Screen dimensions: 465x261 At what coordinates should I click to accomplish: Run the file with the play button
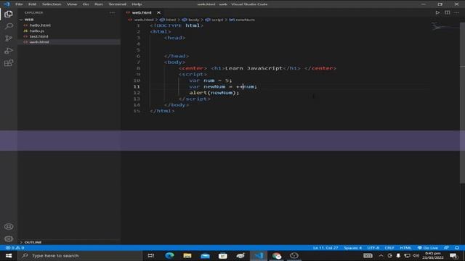click(437, 12)
